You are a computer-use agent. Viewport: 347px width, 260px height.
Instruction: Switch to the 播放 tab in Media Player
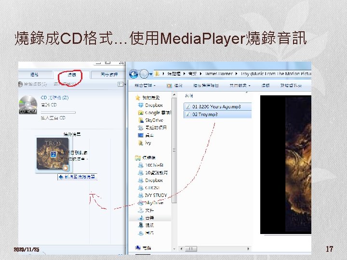click(35, 75)
